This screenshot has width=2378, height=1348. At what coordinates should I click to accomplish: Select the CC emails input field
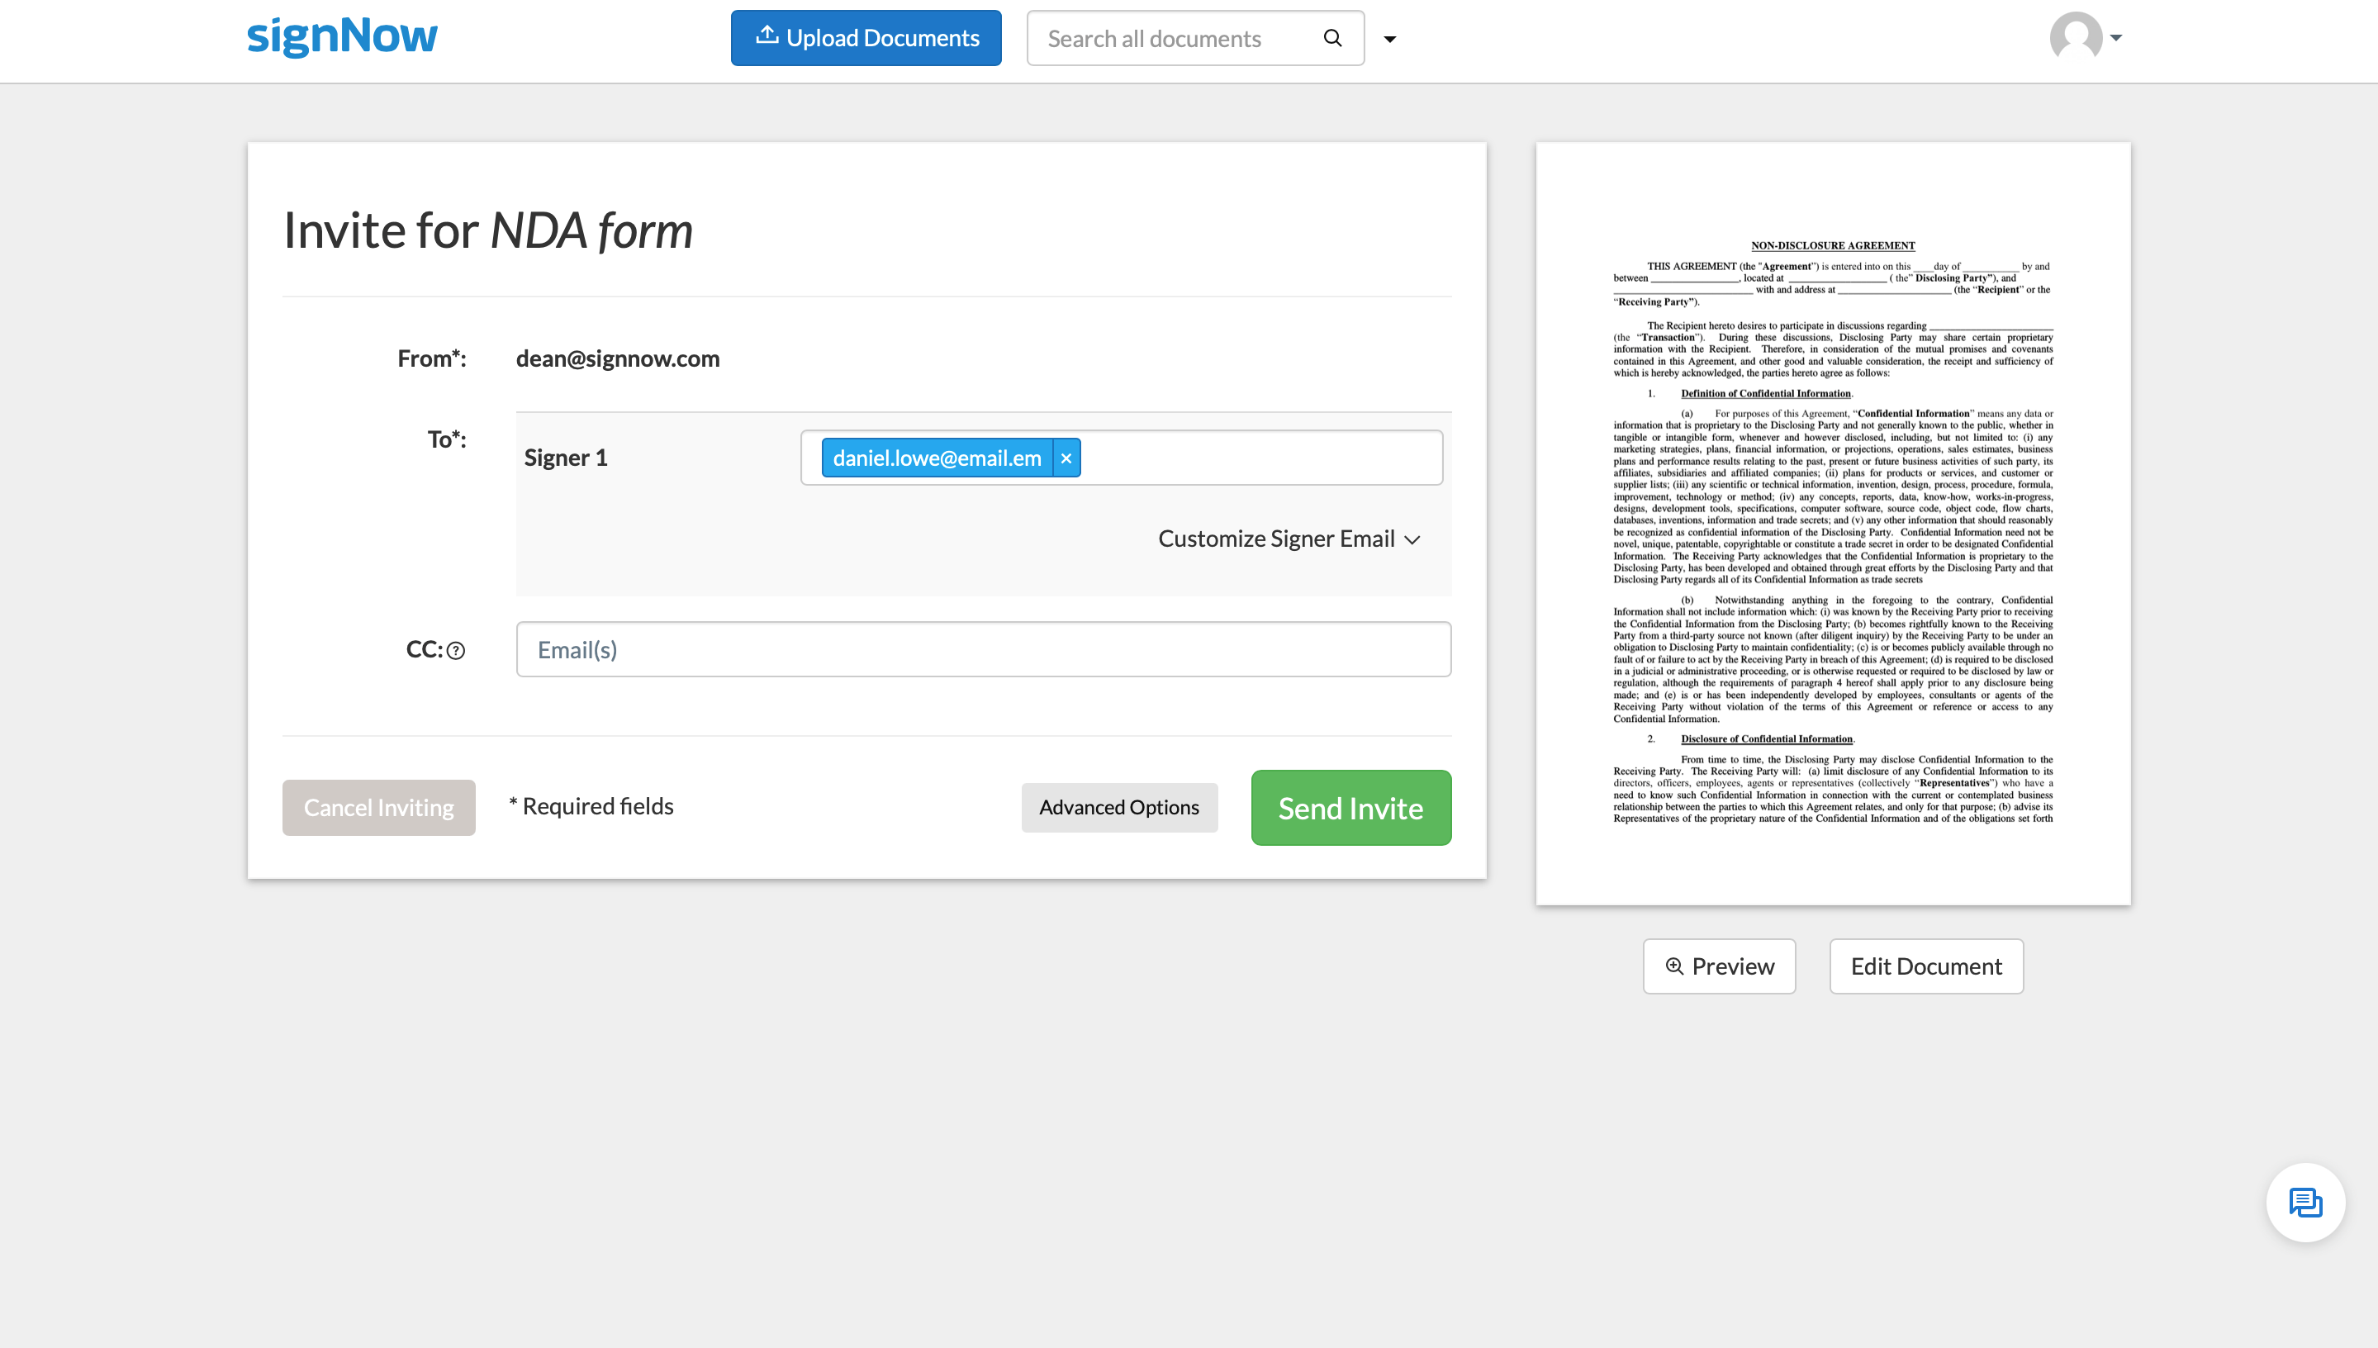pyautogui.click(x=981, y=648)
